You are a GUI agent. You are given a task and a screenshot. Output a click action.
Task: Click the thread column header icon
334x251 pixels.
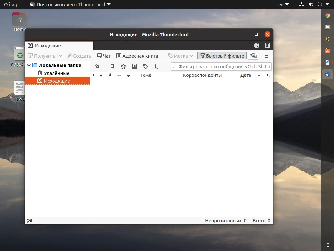pos(94,75)
